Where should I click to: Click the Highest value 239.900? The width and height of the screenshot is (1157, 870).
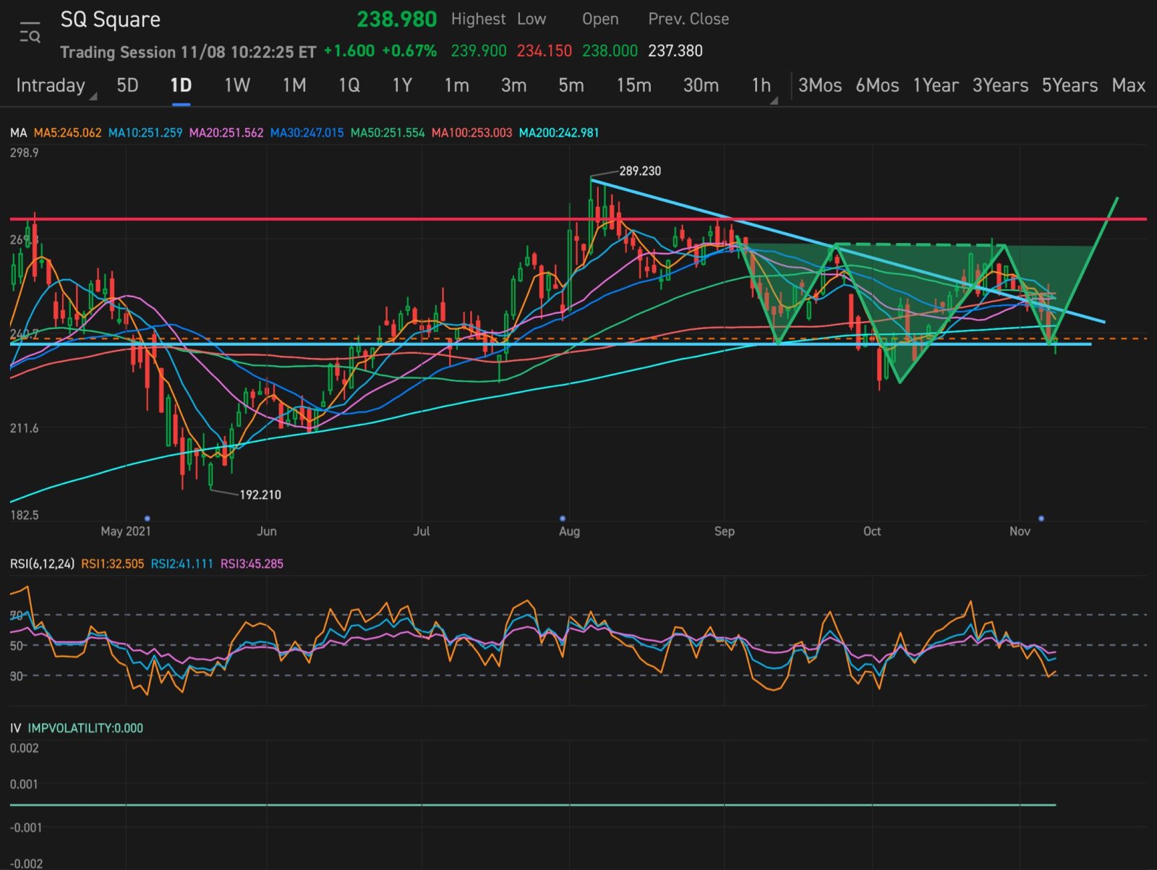(479, 51)
